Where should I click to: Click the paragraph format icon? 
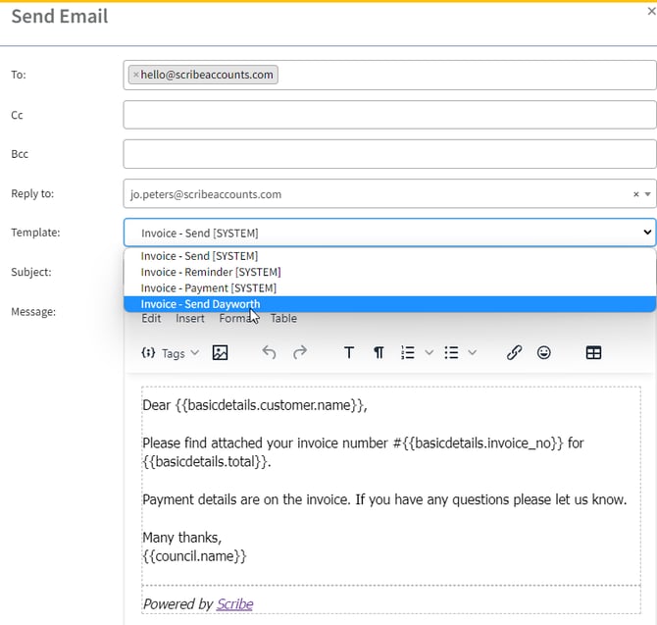click(379, 353)
